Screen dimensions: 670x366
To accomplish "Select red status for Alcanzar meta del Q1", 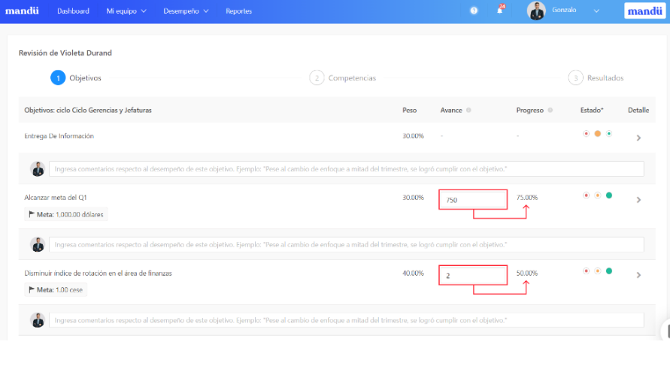I will 587,195.
